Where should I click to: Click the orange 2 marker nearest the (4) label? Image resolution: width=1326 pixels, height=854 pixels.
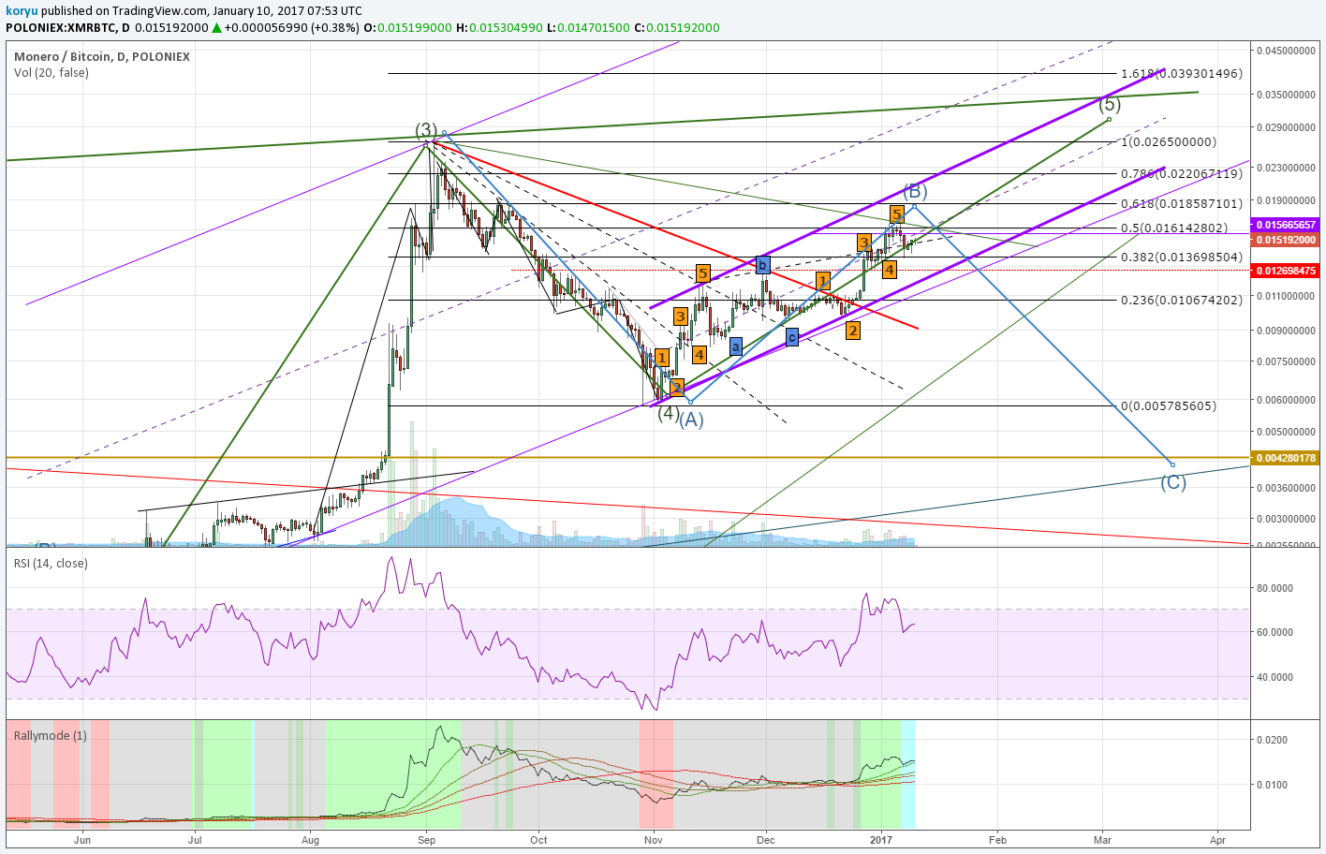(677, 387)
